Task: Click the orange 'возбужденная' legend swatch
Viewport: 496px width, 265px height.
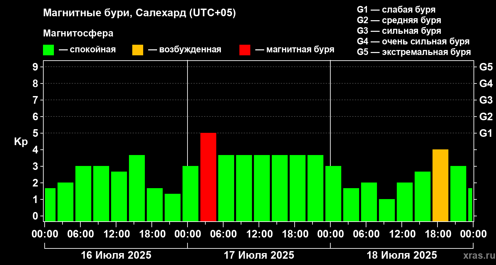Action: click(138, 50)
